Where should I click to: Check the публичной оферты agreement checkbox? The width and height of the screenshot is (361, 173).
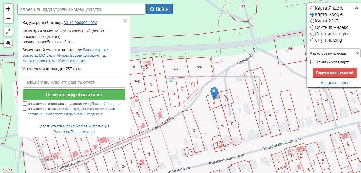tap(25, 104)
